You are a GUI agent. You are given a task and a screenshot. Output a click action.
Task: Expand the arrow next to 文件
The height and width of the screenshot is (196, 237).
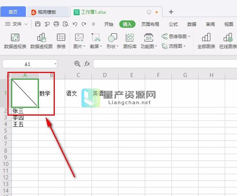(26, 24)
